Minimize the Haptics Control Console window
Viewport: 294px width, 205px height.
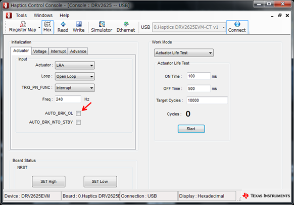click(259, 4)
